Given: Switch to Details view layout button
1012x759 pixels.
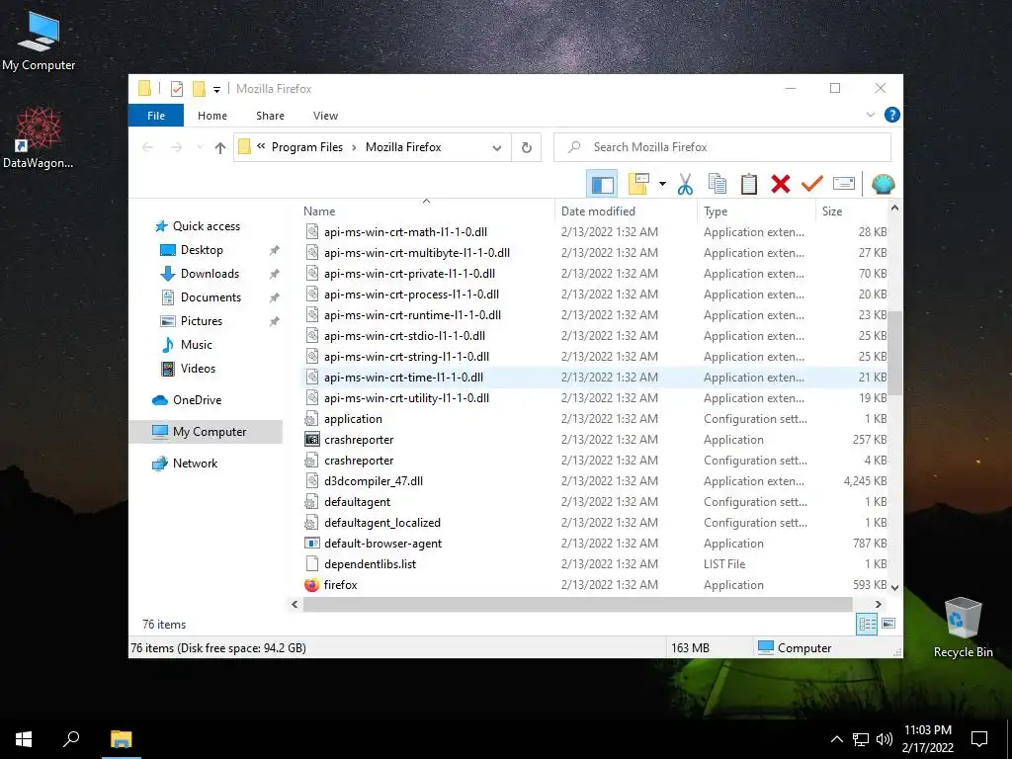Looking at the screenshot, I should 867,624.
